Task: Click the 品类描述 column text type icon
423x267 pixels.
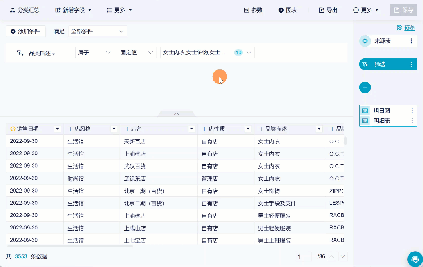Action: 261,129
